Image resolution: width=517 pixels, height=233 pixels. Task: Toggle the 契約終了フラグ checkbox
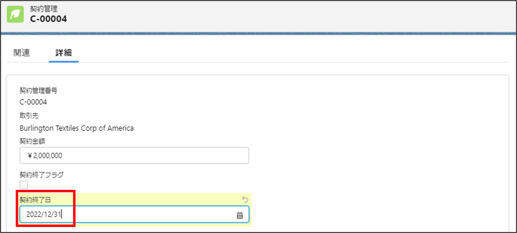[24, 185]
